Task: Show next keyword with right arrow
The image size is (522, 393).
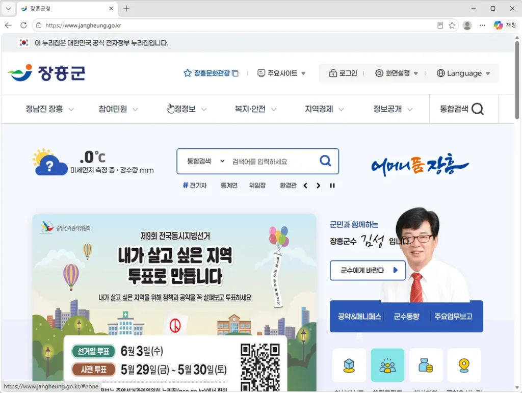Action: 318,186
